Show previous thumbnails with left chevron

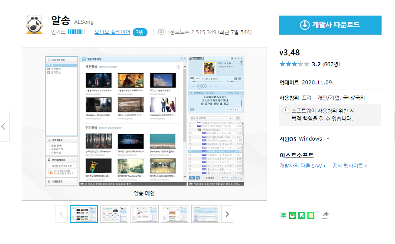coord(62,214)
